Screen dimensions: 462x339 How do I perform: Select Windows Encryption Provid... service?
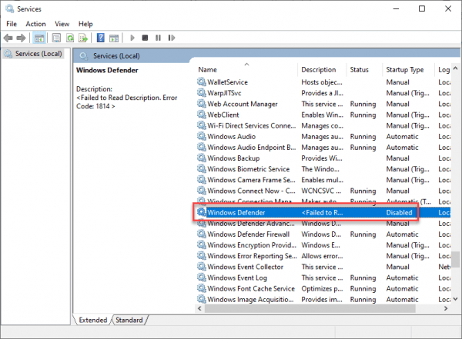(323, 245)
